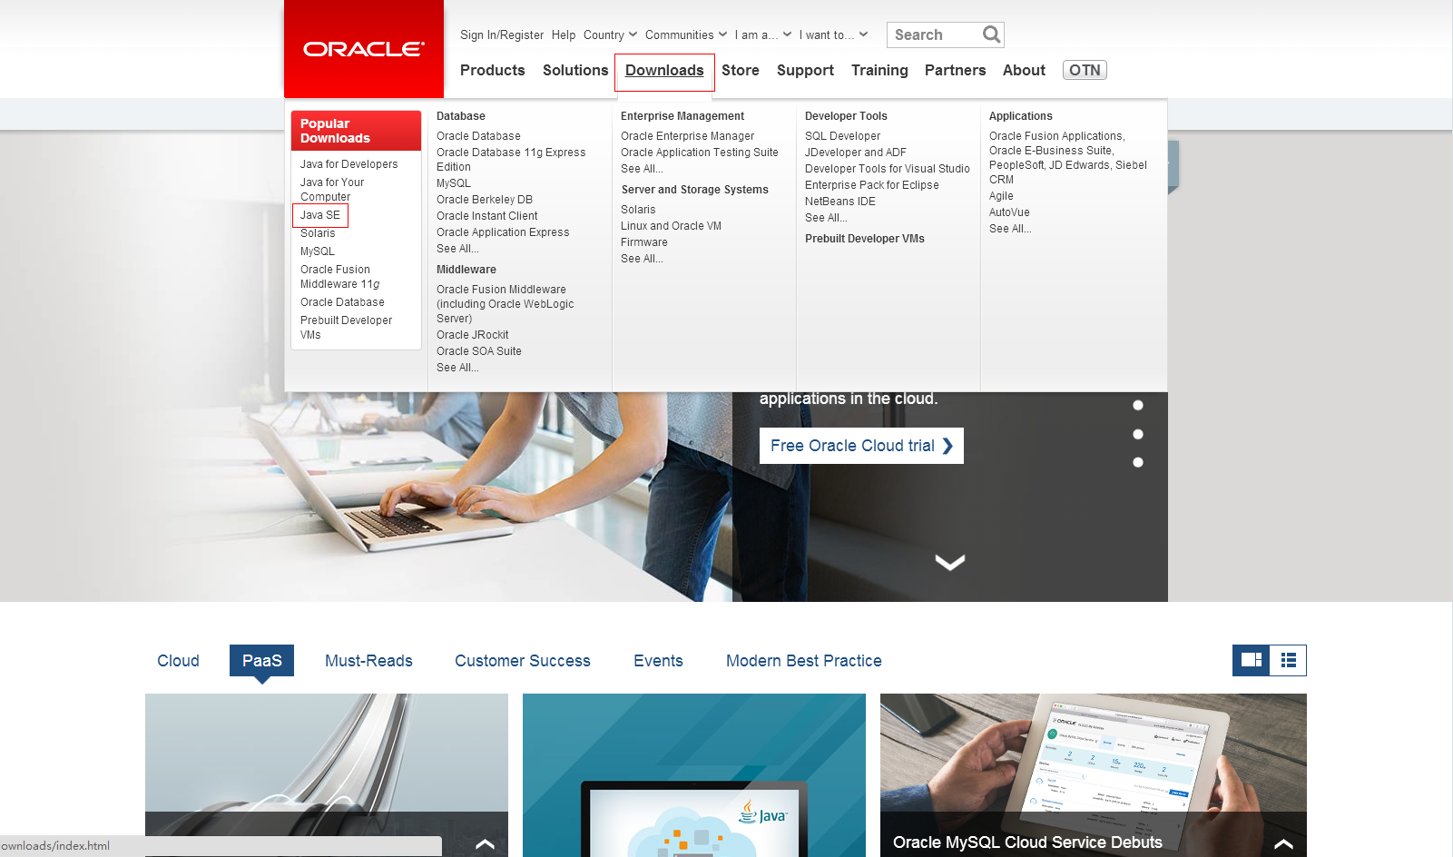
Task: Click Oracle Instant Client link
Action: click(x=487, y=216)
